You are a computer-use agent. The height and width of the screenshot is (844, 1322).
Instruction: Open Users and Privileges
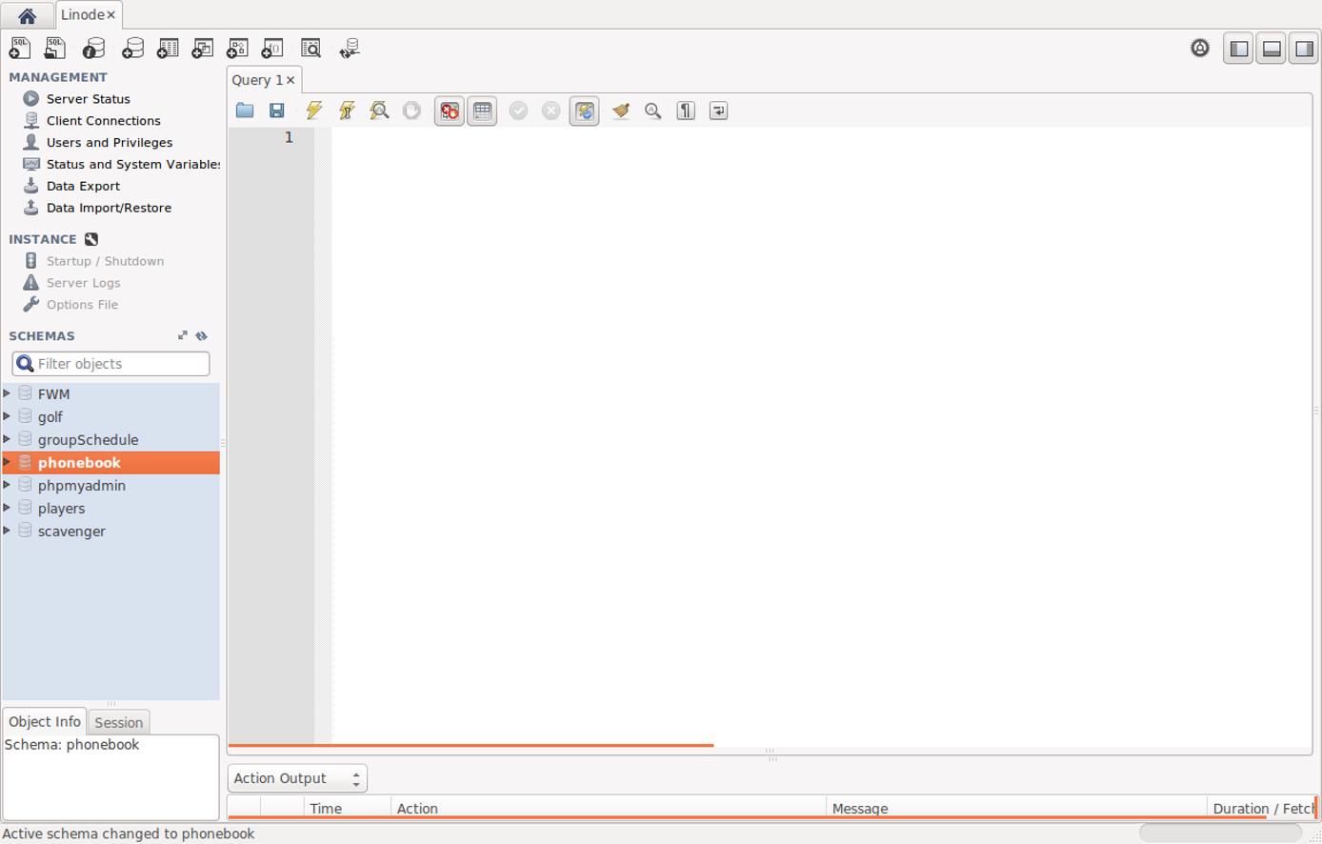110,142
